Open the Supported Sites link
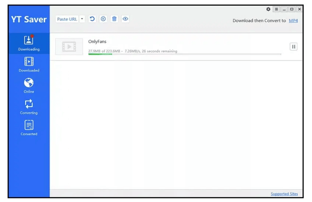312x202 pixels. tap(284, 194)
